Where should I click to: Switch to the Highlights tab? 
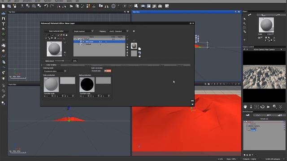click(88, 65)
